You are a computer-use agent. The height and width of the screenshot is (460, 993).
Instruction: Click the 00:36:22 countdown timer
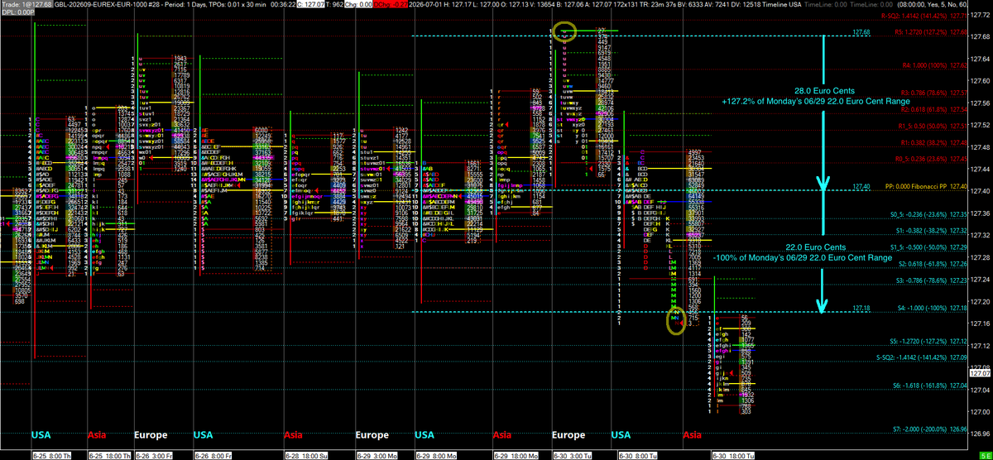point(283,4)
